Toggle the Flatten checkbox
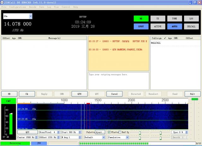This screenshot has height=146, width=202. (109, 132)
